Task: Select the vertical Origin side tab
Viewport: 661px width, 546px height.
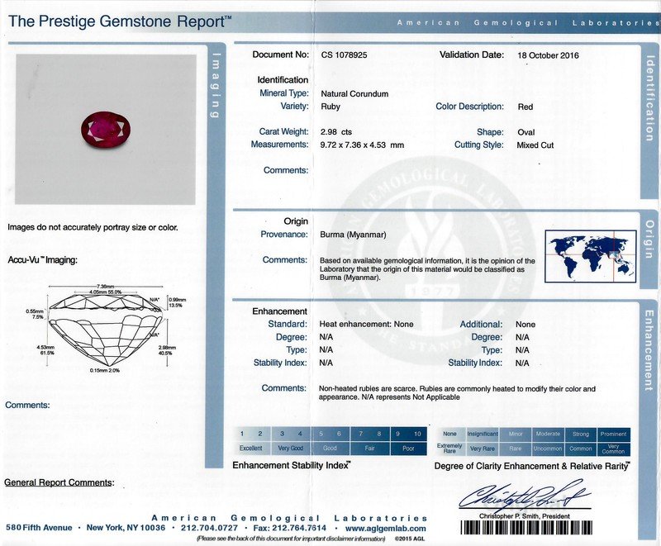Action: 649,240
